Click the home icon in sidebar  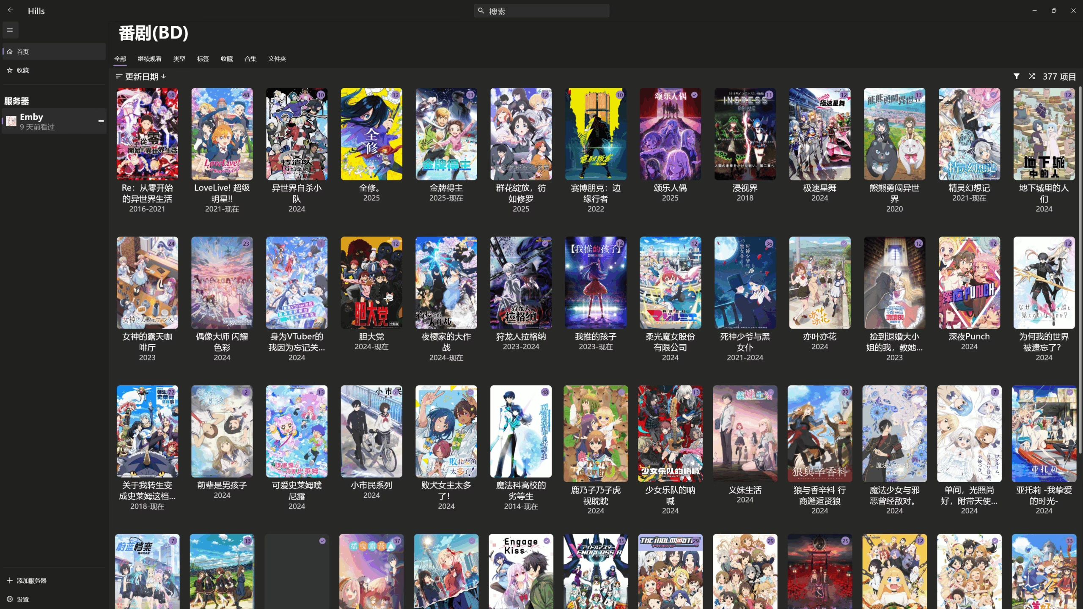pyautogui.click(x=10, y=52)
